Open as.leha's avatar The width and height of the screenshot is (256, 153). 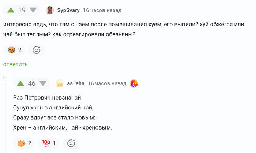(x=60, y=83)
